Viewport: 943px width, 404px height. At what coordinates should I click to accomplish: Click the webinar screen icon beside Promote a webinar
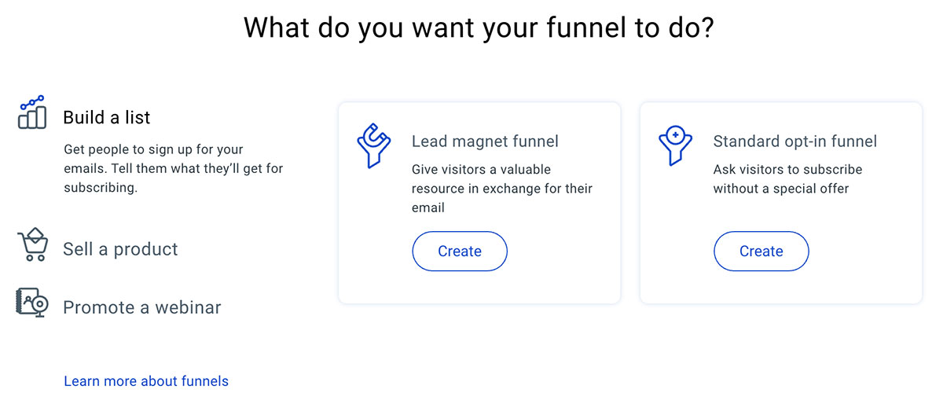(x=32, y=303)
